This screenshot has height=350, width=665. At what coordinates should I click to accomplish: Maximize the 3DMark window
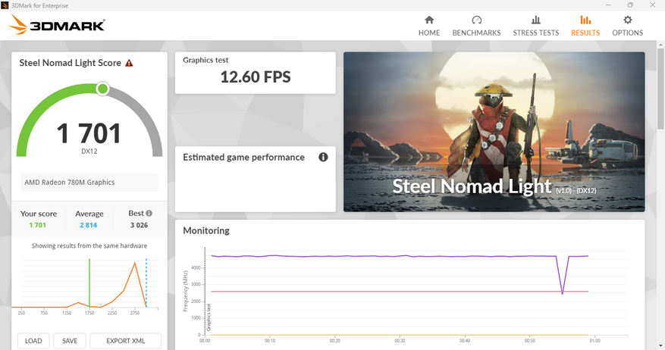(x=630, y=5)
